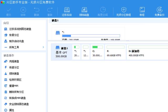
Task: Select the F: 69.68GB NTFS partition
Action: point(115,52)
